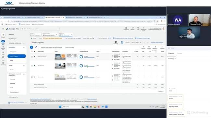The image size is (211, 118).
Task: Click Filter hinzufügen above the table
Action: [70, 47]
